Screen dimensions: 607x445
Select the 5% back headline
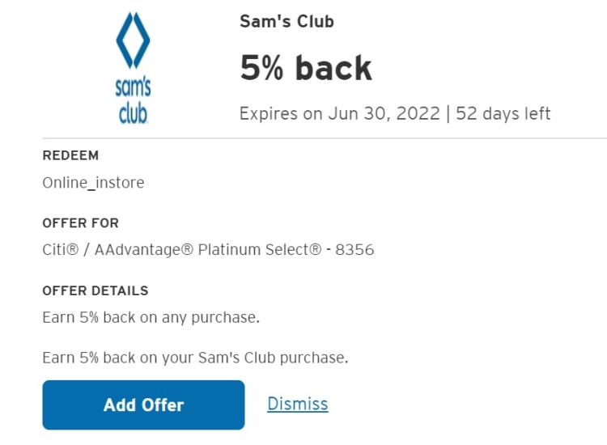click(x=306, y=68)
